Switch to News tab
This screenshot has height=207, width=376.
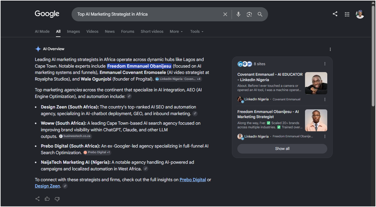(110, 32)
